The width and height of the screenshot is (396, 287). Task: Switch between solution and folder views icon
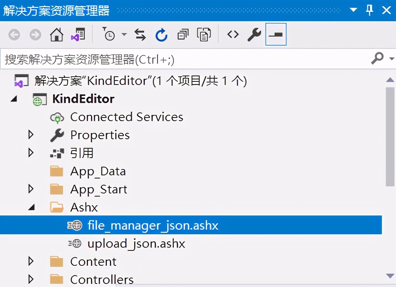coord(78,35)
